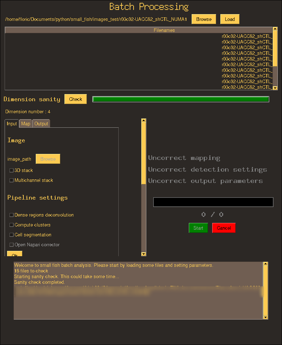Switch to the Map tab
The image size is (282, 345).
(x=26, y=123)
